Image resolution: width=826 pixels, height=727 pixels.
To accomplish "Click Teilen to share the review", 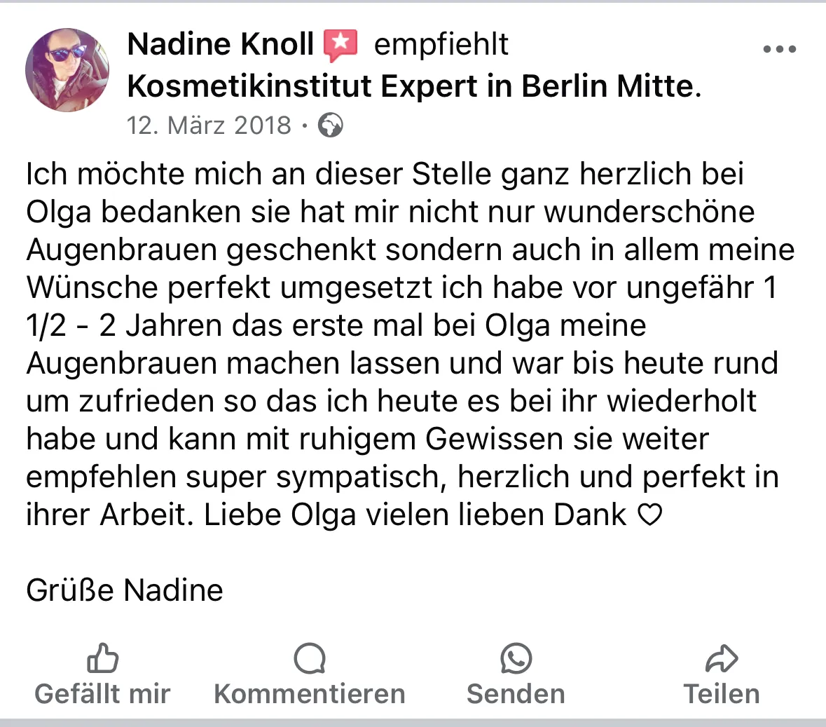I will click(x=722, y=693).
